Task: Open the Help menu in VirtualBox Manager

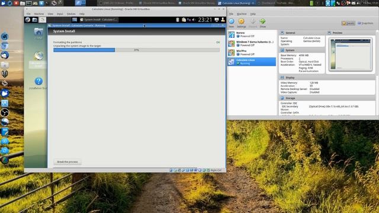Action: coord(253,14)
